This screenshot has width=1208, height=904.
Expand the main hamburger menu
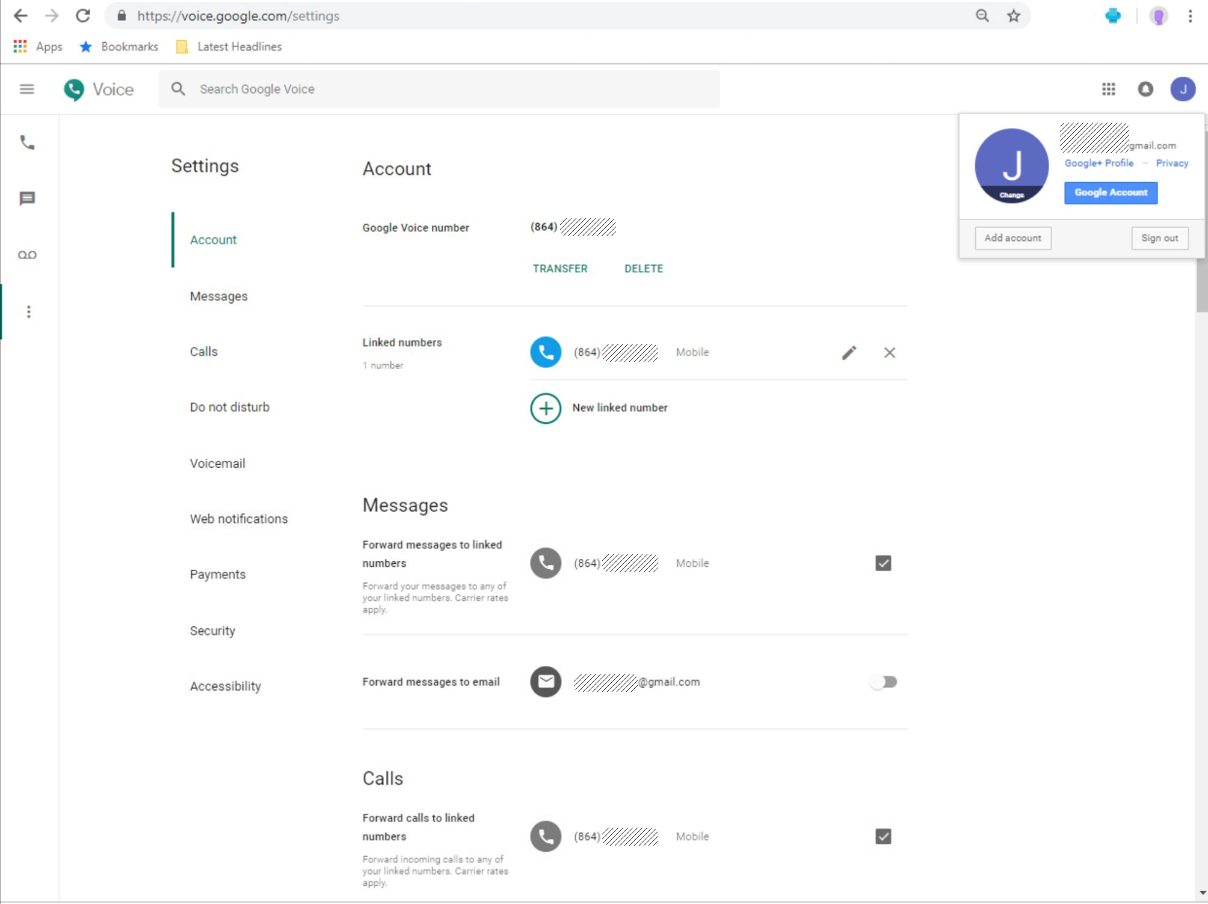27,90
